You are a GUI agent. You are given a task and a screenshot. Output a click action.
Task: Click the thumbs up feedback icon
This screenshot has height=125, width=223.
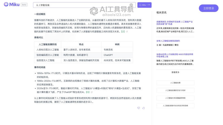[144, 108]
